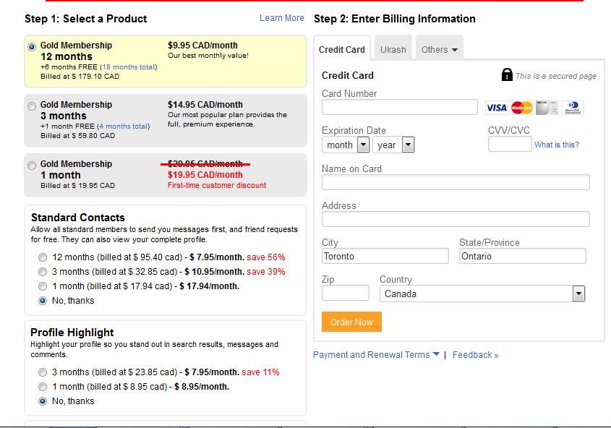This screenshot has height=428, width=611.
Task: Click the secured page padlock icon
Action: pos(507,75)
